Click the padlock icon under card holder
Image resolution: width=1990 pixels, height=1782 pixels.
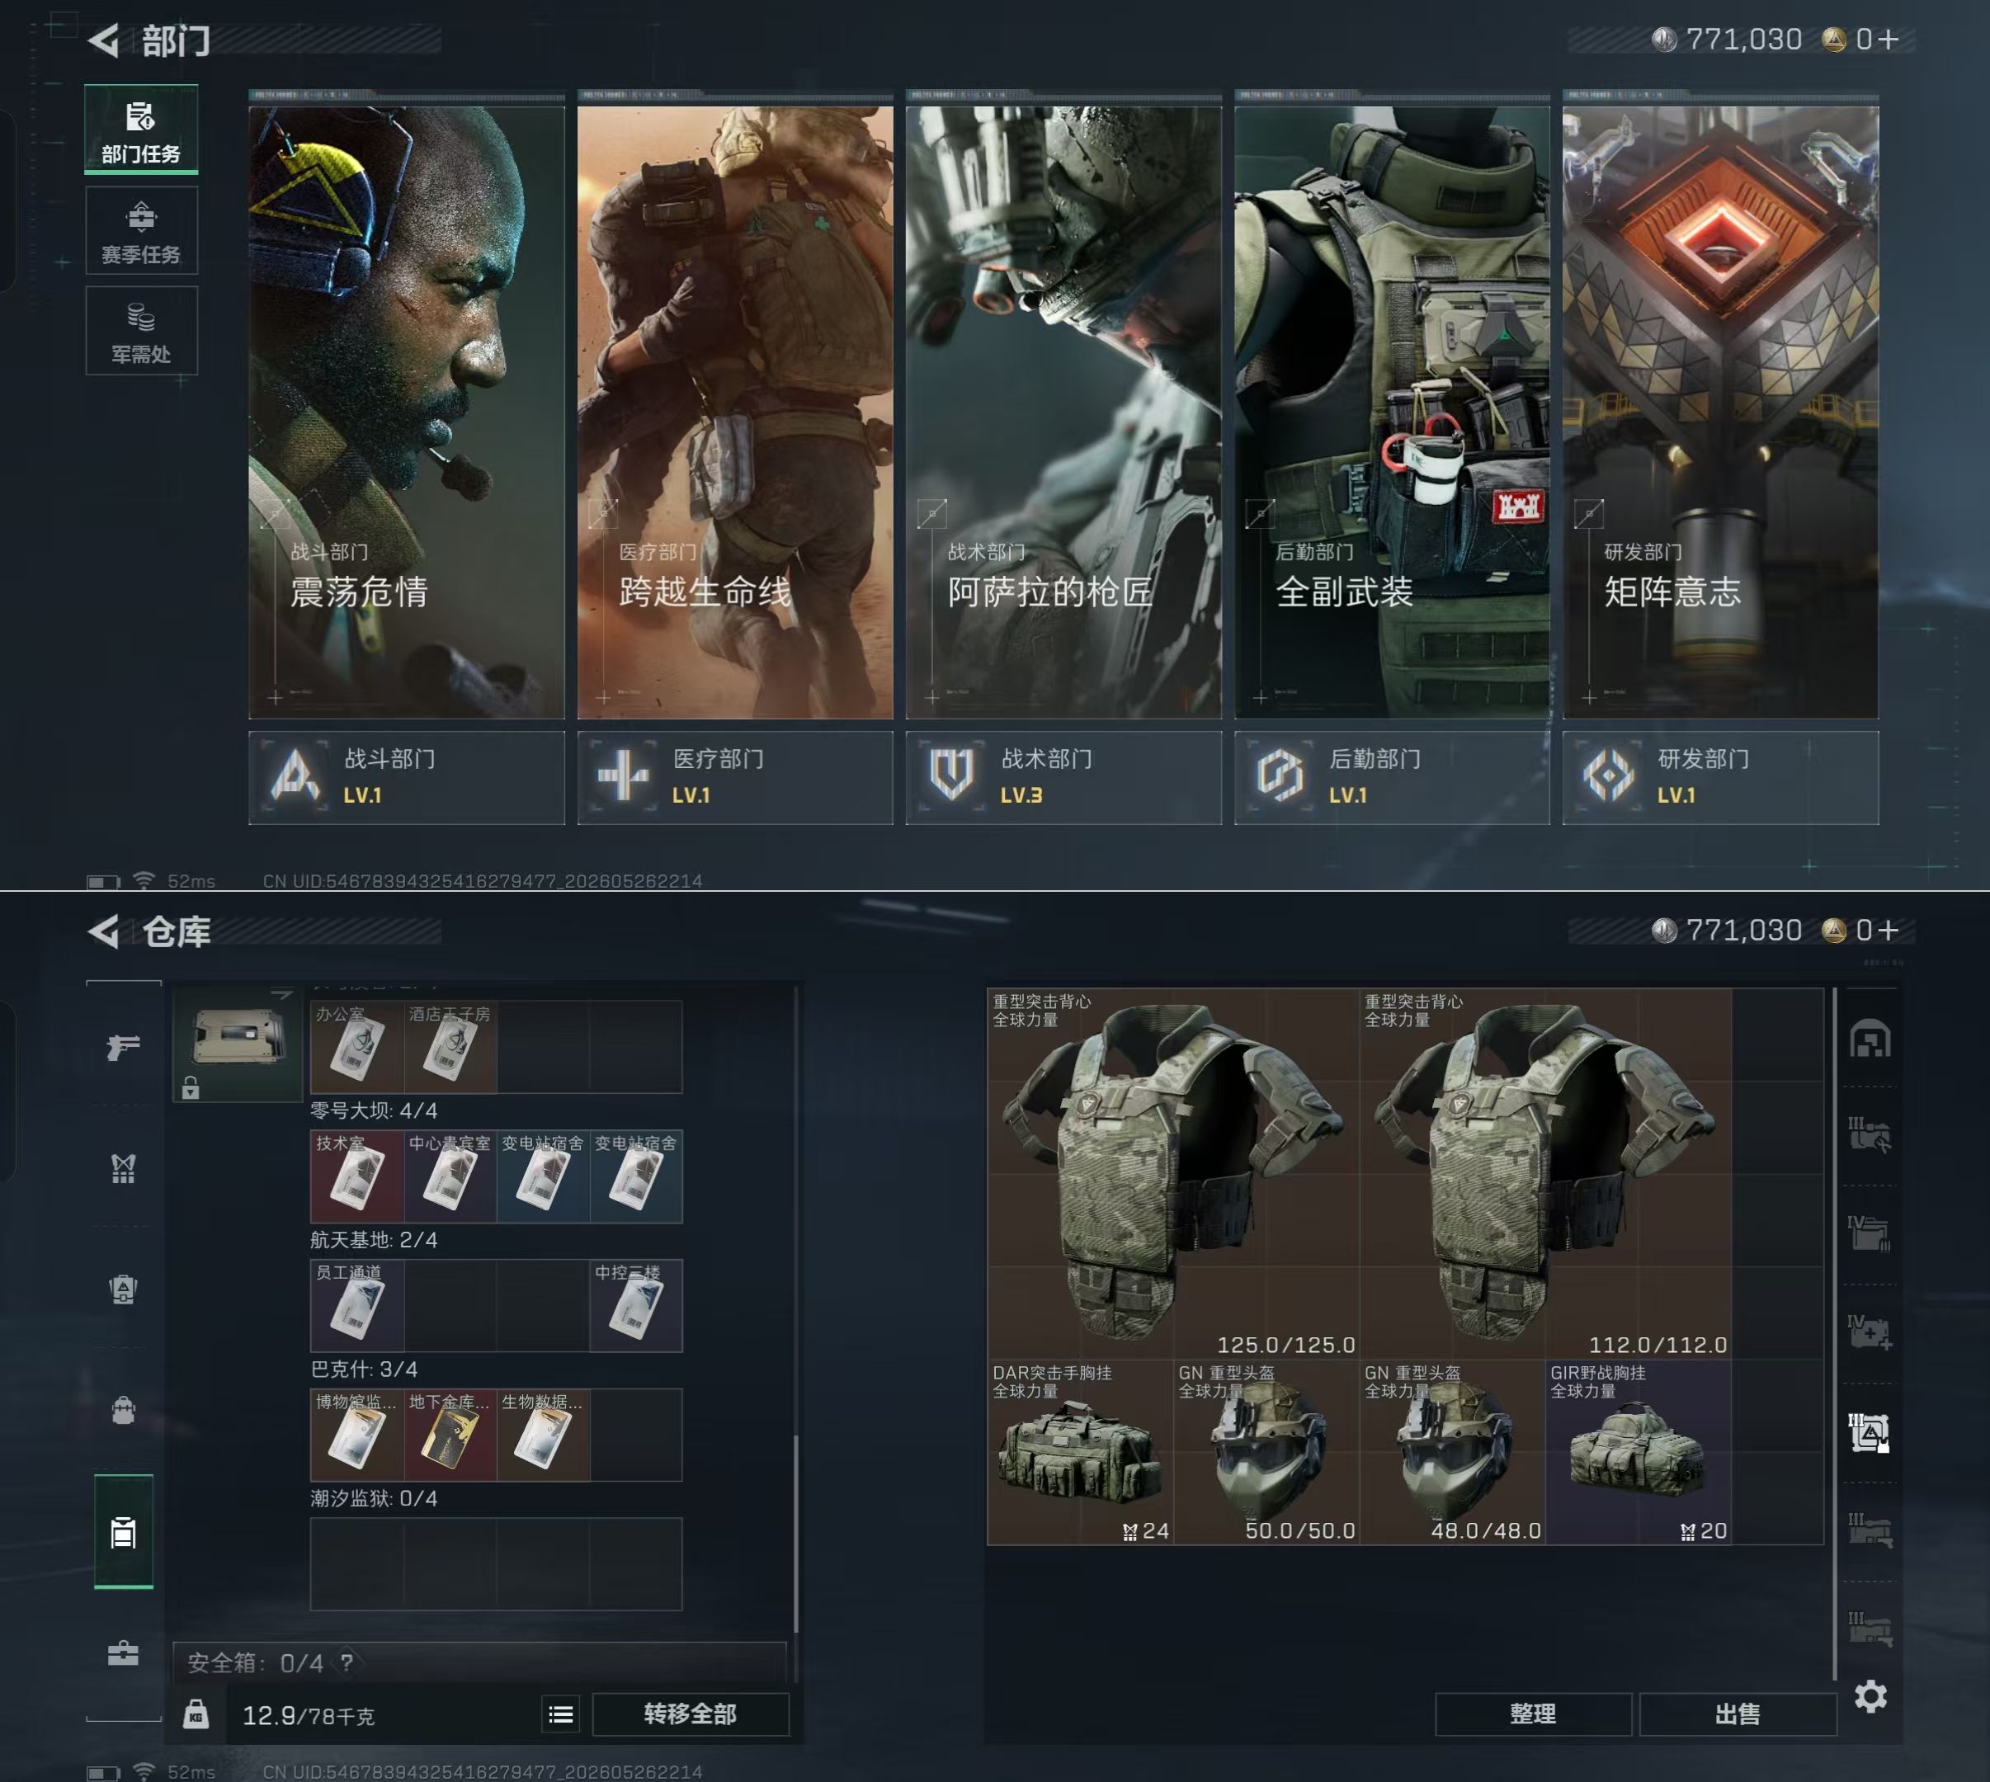(x=191, y=1087)
